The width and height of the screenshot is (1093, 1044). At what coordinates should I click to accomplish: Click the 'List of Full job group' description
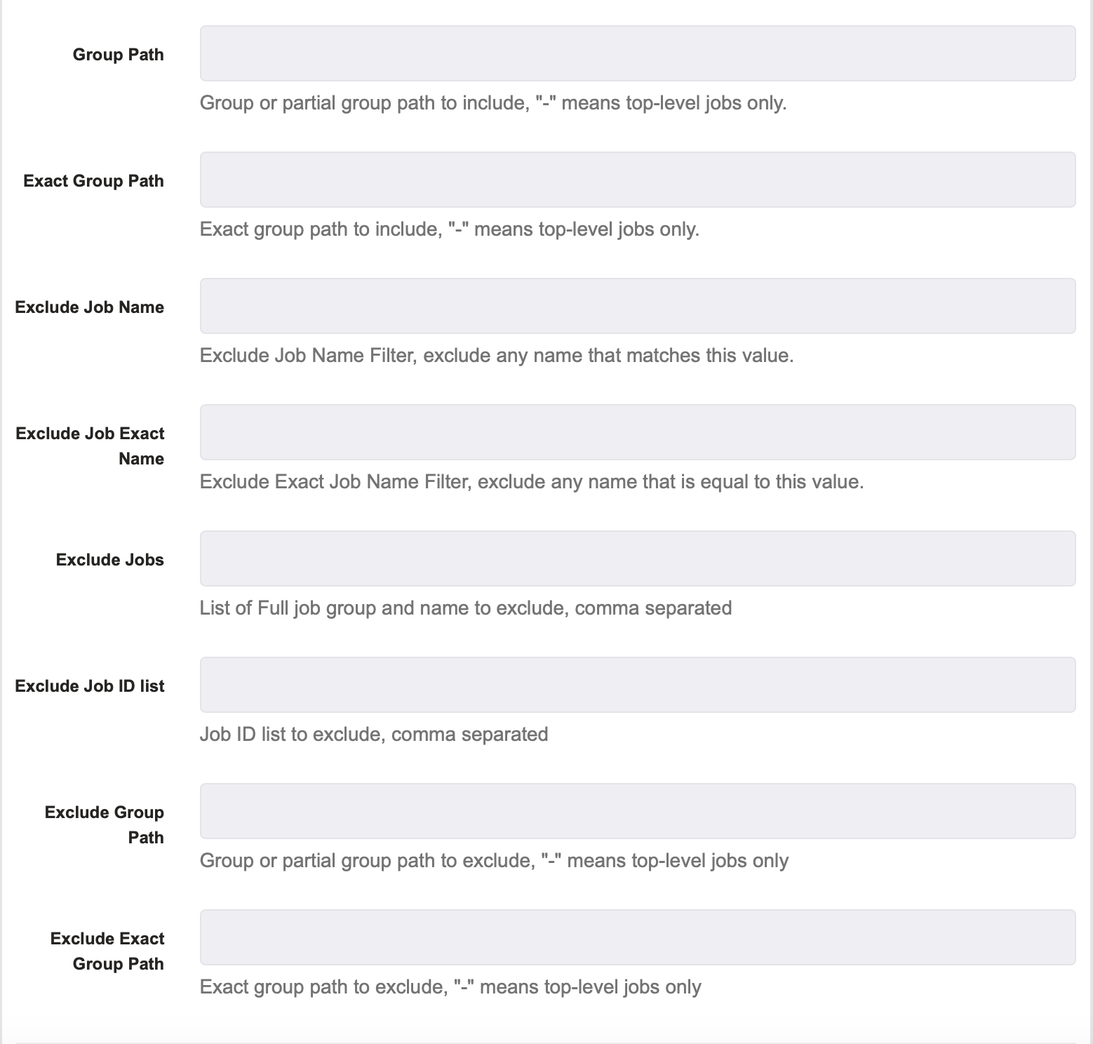tap(466, 608)
